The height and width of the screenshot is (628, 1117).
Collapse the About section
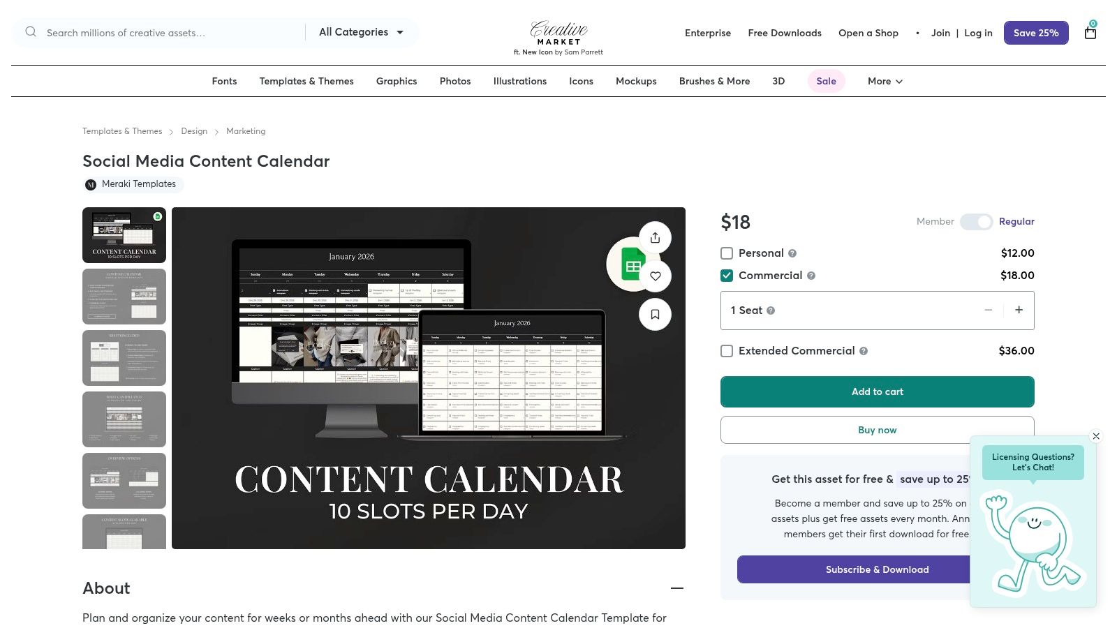676,588
